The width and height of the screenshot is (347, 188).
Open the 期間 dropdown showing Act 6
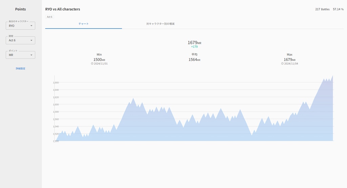20,40
